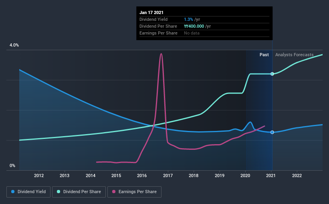The height and width of the screenshot is (204, 329).
Task: Click the 2019 x-axis label
Action: click(x=220, y=175)
